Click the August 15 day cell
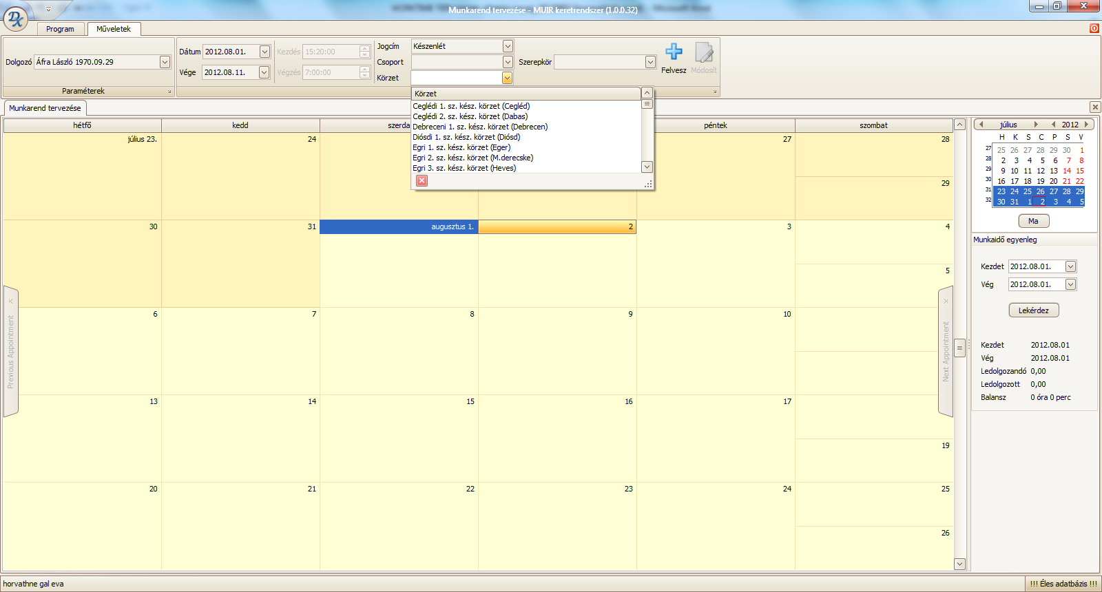1102x592 pixels. (399, 438)
